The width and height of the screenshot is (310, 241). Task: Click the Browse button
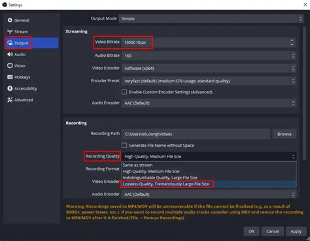[x=284, y=134]
